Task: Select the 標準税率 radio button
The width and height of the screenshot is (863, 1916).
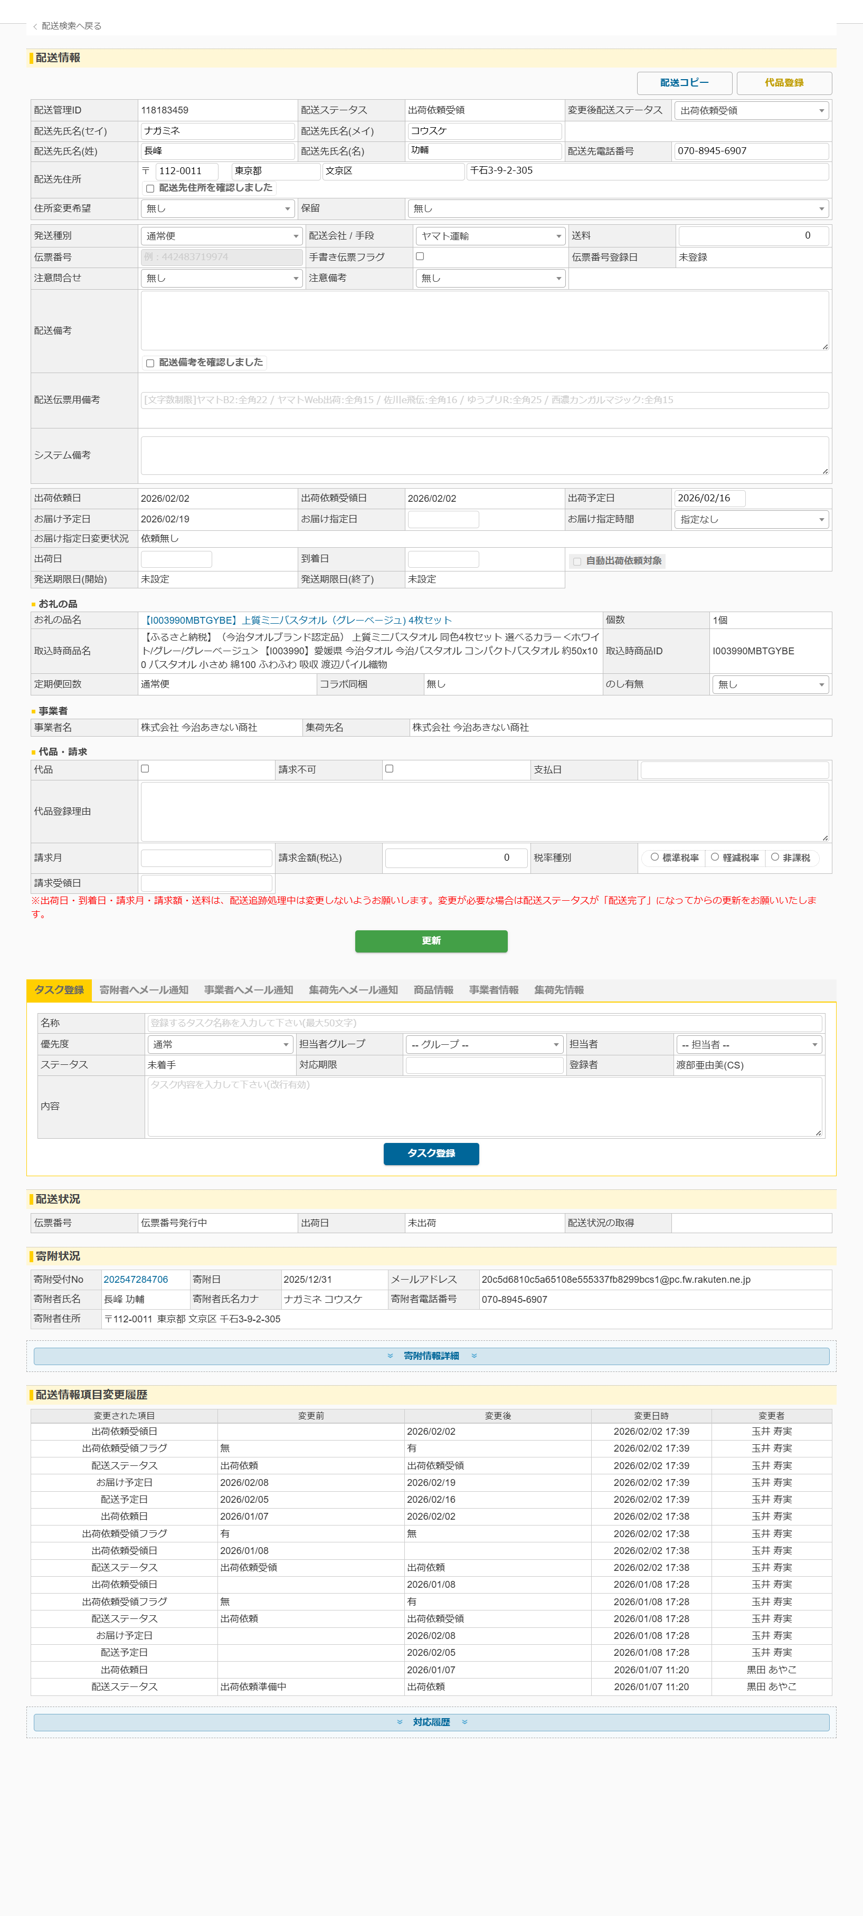Action: click(655, 857)
